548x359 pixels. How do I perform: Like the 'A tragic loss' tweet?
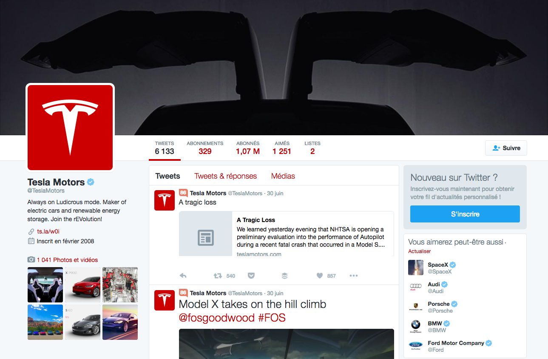320,276
